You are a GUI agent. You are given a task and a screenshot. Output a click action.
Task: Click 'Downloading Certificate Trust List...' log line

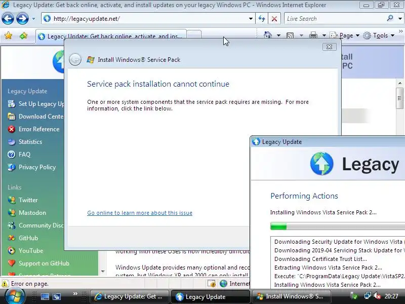click(x=320, y=259)
